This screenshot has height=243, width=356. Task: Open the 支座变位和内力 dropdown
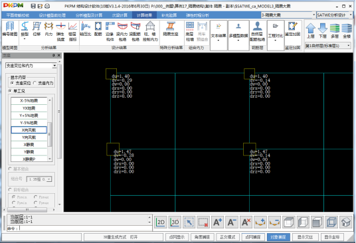pos(54,66)
